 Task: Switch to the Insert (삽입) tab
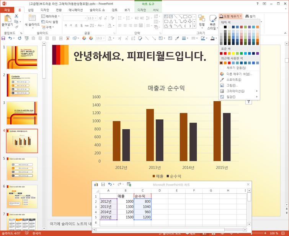pyautogui.click(x=31, y=10)
